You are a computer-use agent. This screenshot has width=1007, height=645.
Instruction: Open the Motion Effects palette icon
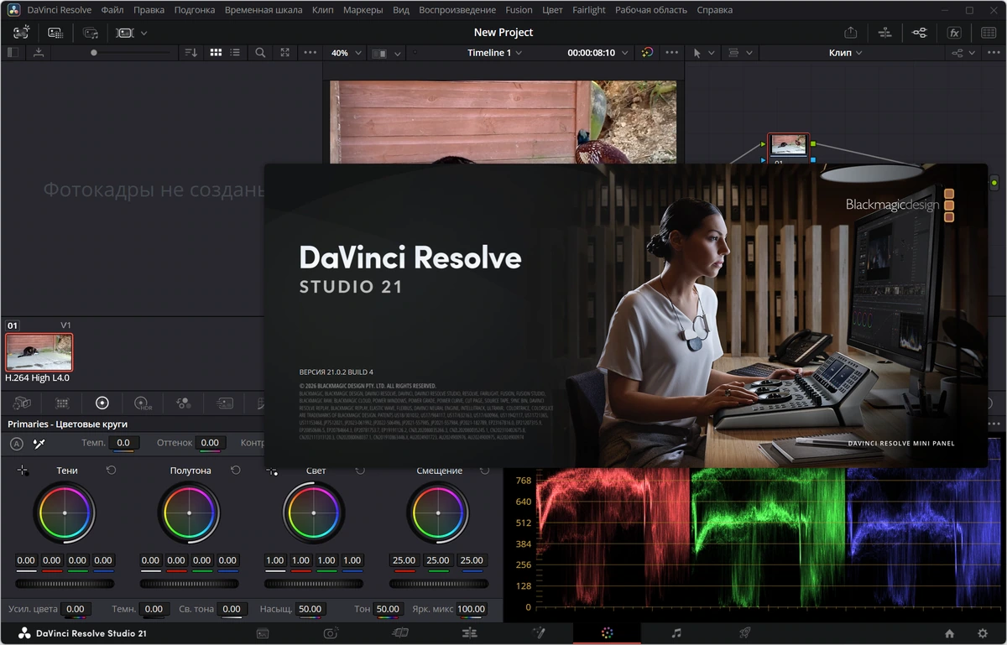(224, 403)
